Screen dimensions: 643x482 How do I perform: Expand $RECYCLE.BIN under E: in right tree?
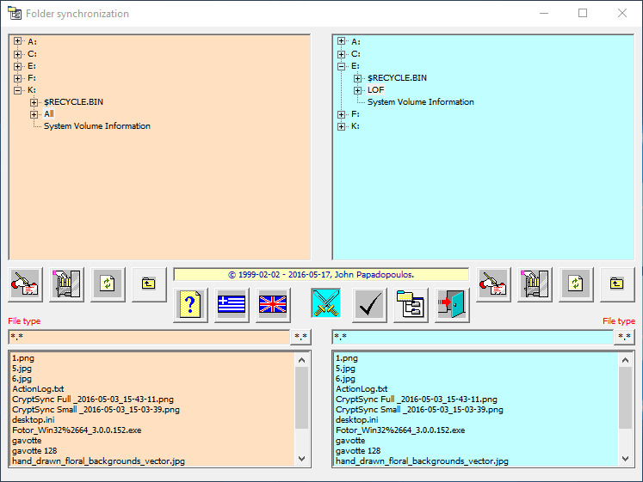point(357,78)
